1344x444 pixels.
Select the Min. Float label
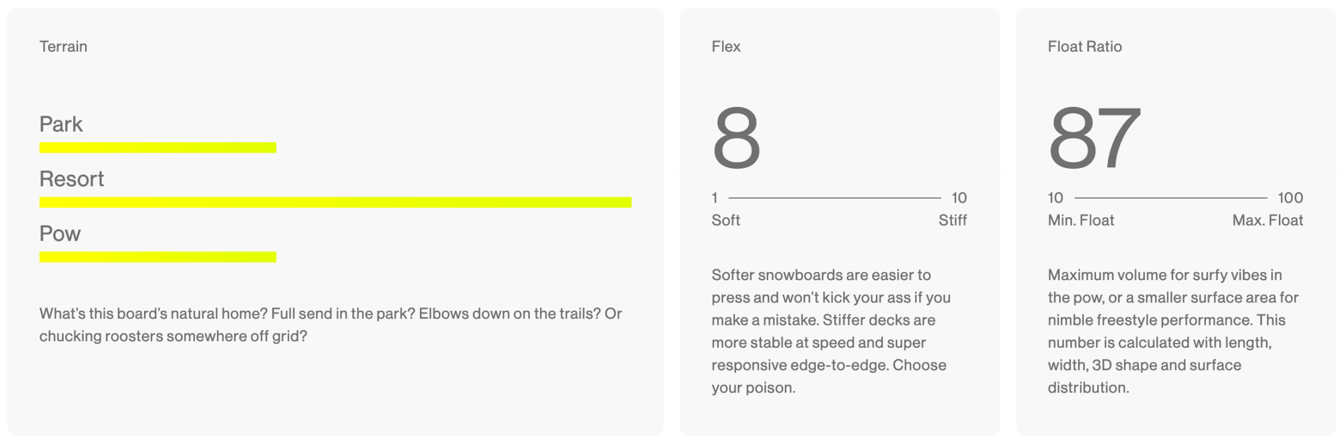pyautogui.click(x=1081, y=220)
